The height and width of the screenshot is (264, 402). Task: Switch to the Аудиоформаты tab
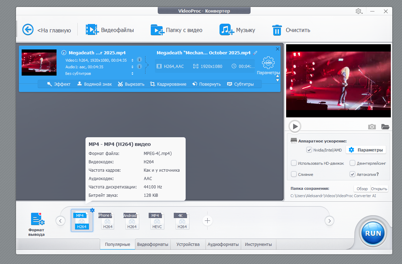(x=223, y=244)
